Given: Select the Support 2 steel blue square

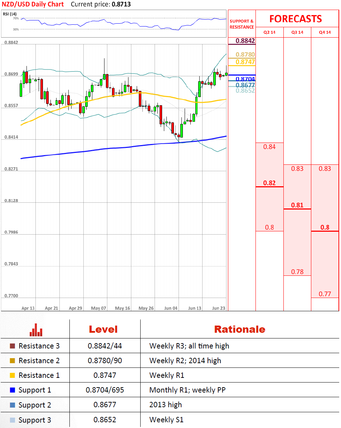Looking at the screenshot, I should 13,405.
